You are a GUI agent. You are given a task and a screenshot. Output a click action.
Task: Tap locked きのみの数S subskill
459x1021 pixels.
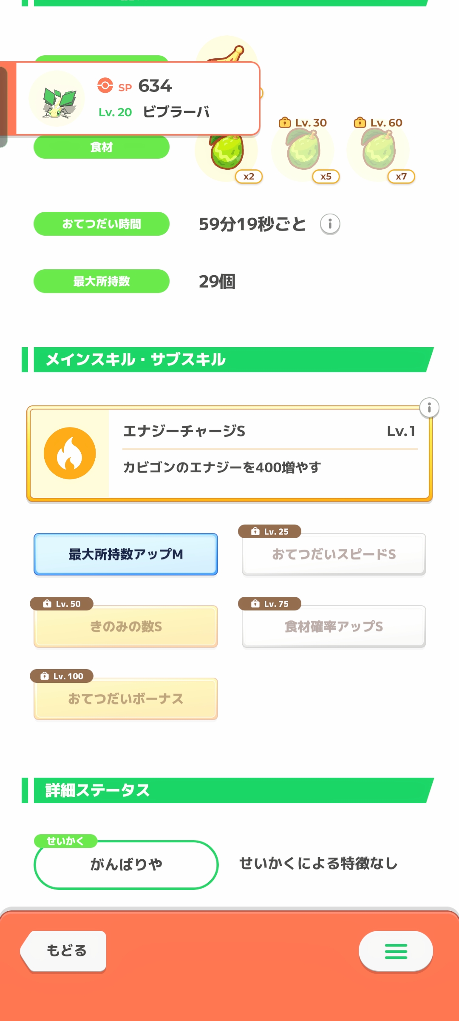click(126, 626)
